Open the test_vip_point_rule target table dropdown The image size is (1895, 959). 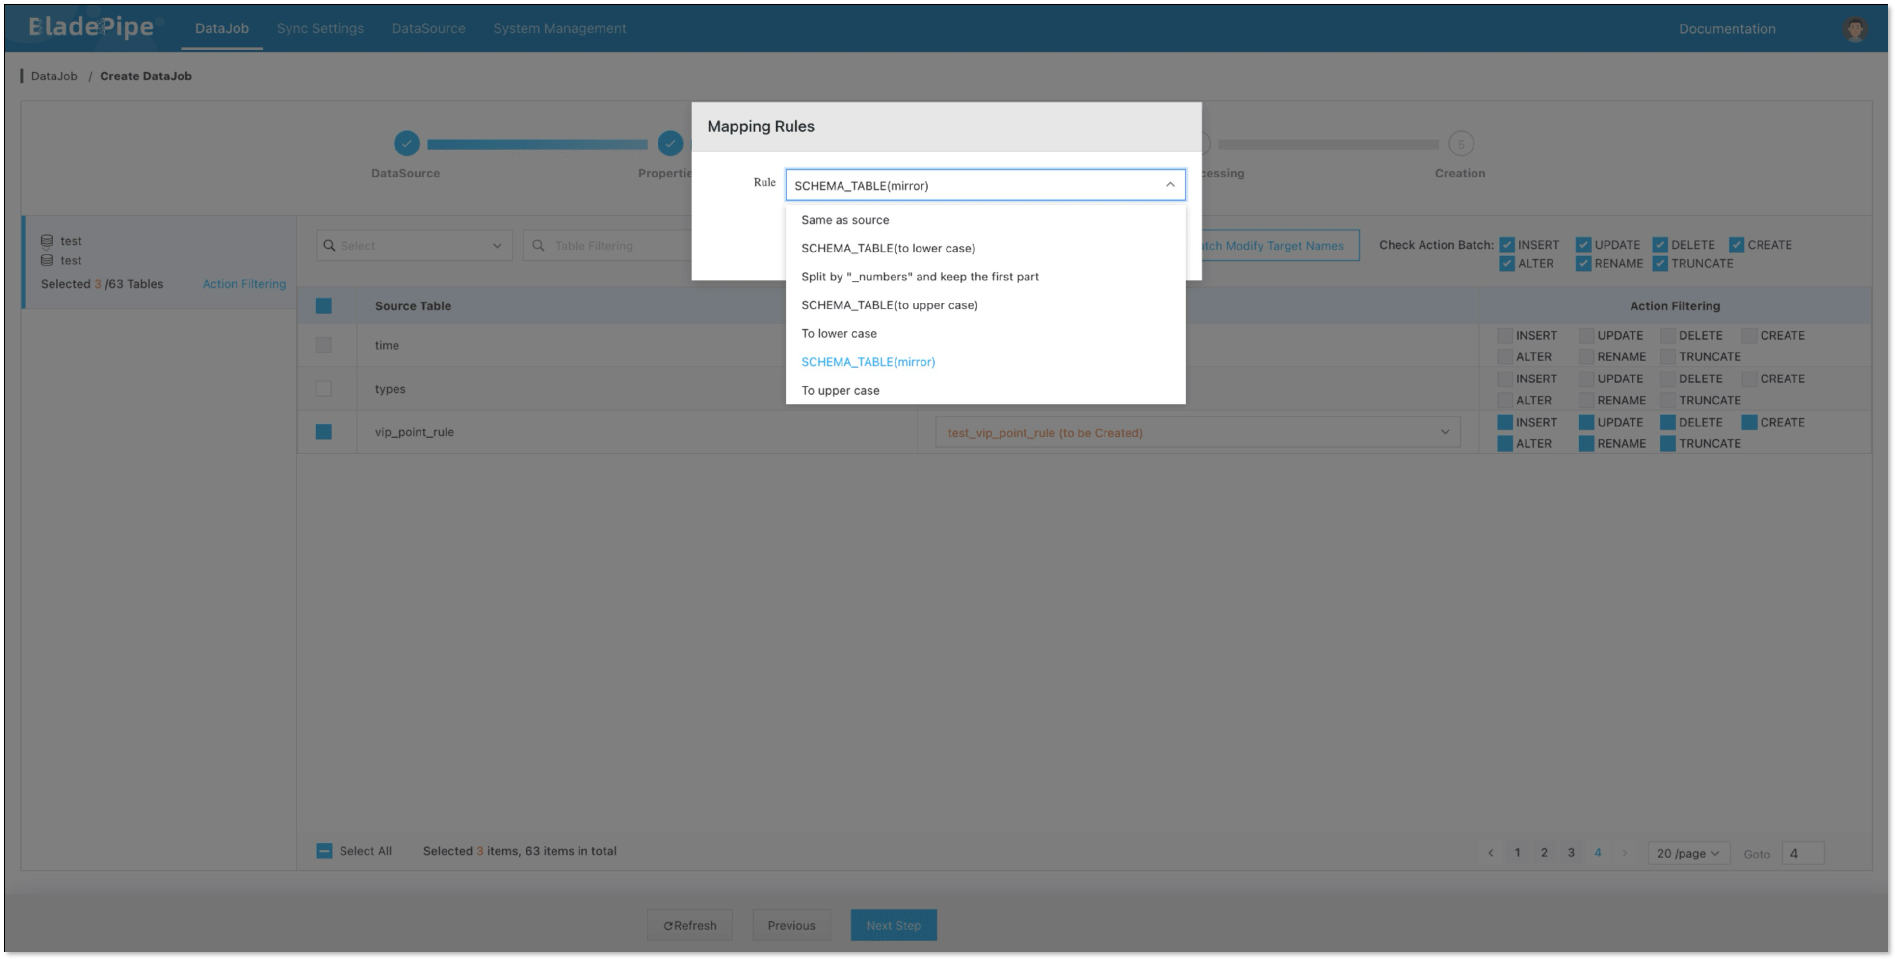1197,433
